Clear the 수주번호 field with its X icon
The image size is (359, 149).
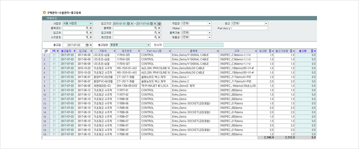91,37
